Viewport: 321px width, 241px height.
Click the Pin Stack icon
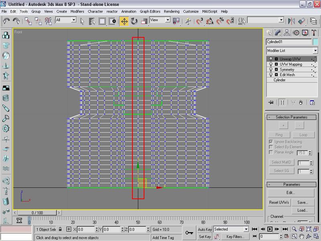271,102
